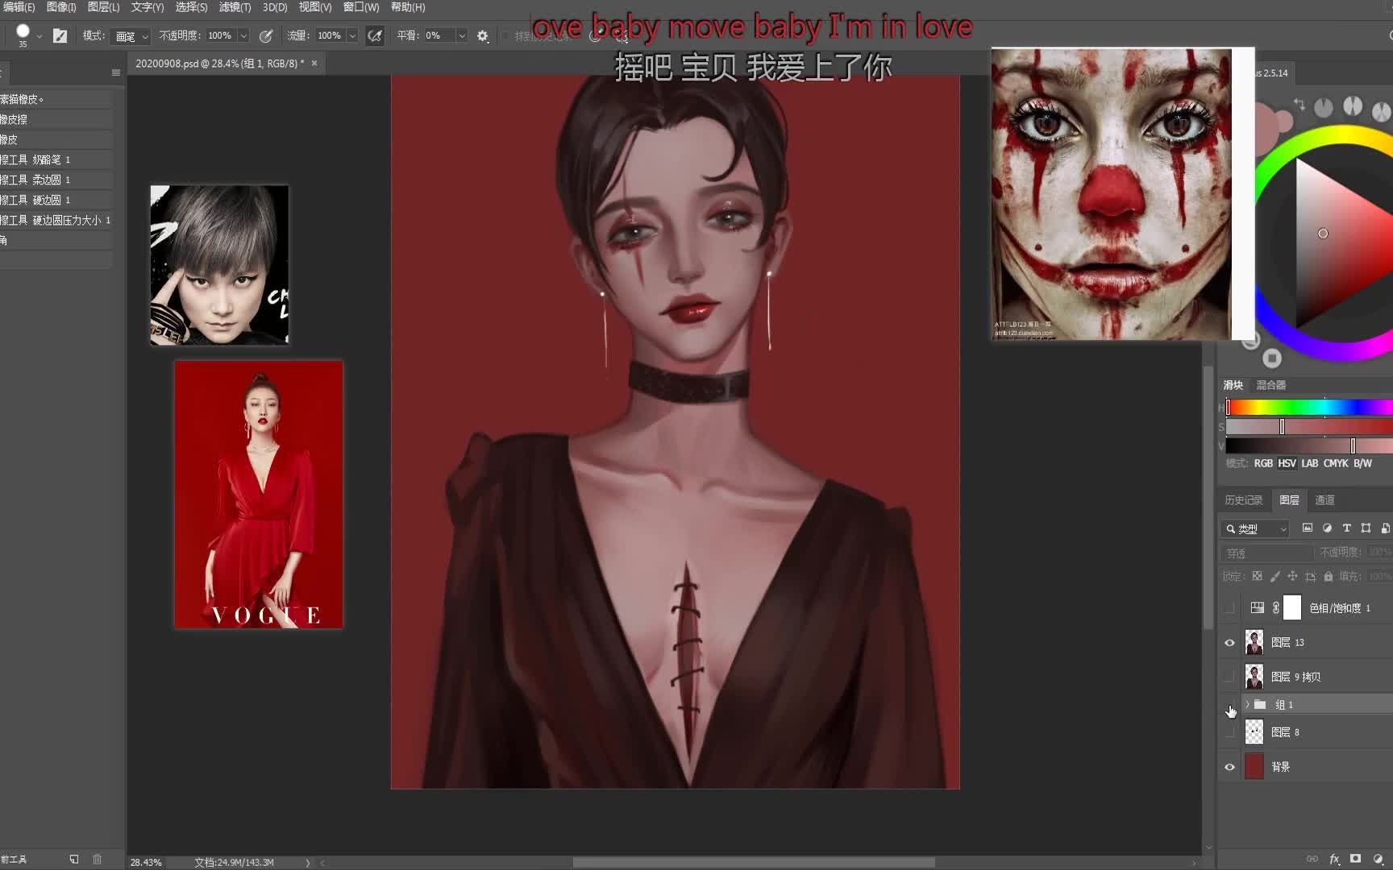Viewport: 1393px width, 870px height.
Task: Show layer 图层 8
Action: click(1229, 732)
